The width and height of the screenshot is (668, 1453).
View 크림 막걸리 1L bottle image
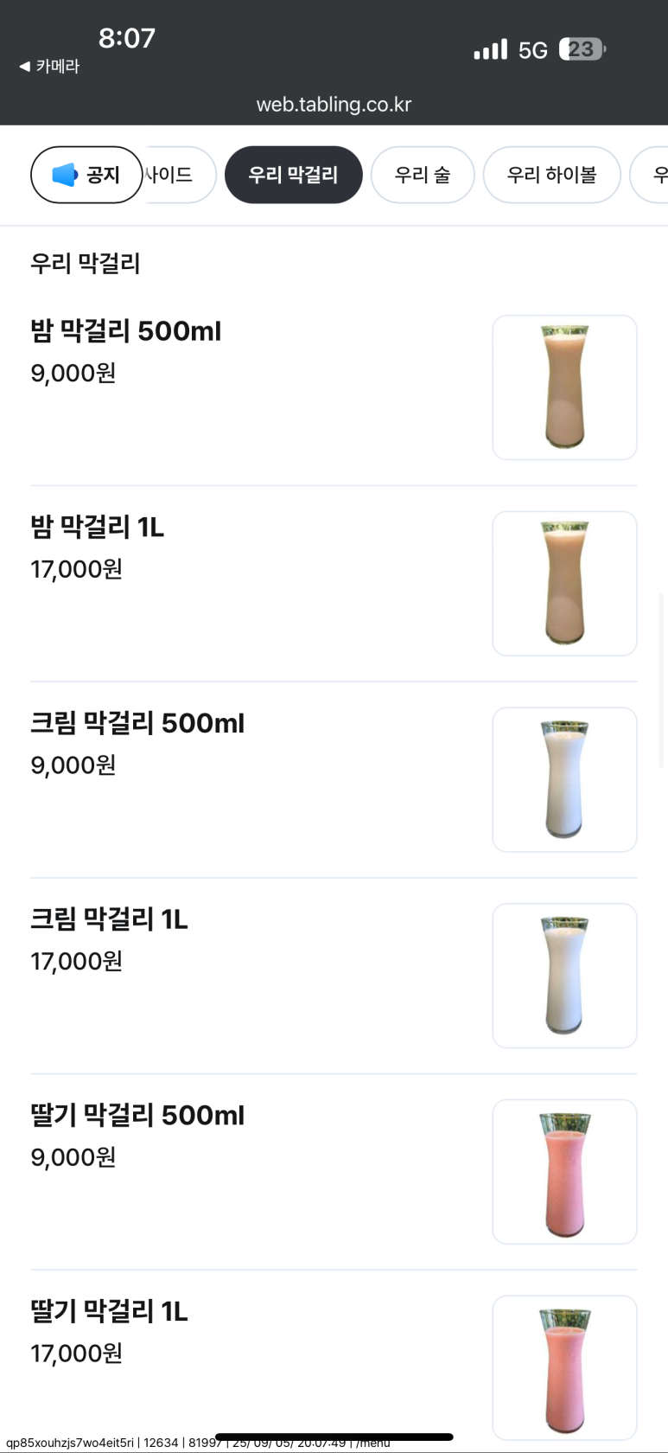coord(564,976)
